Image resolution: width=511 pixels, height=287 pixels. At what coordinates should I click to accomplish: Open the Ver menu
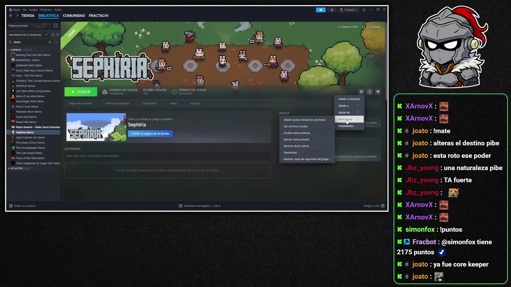pos(25,10)
